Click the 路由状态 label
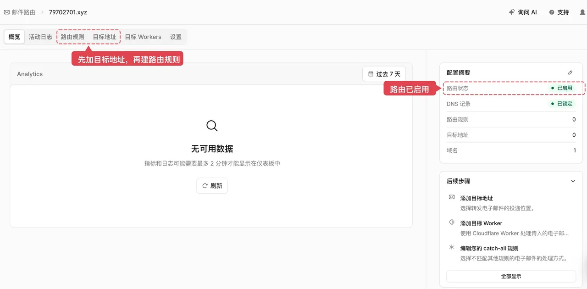The image size is (587, 289). tap(458, 88)
